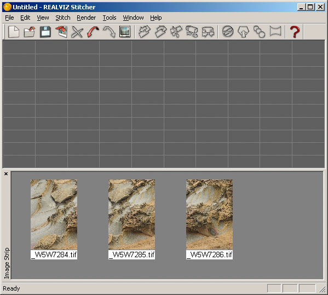Screen dimensions: 328x295
Task: Click the three linked circles icon
Action: 260,32
